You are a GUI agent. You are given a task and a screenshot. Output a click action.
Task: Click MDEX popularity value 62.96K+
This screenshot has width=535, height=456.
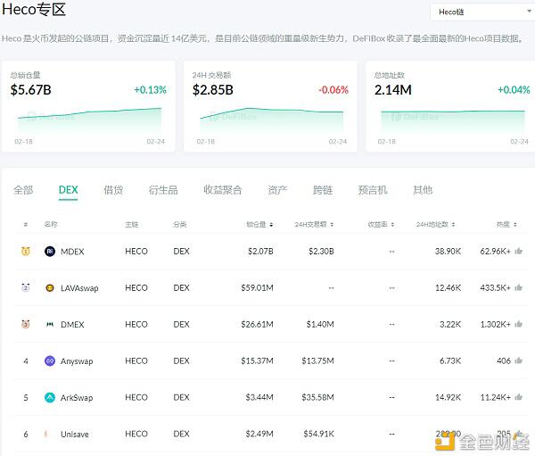tap(496, 252)
